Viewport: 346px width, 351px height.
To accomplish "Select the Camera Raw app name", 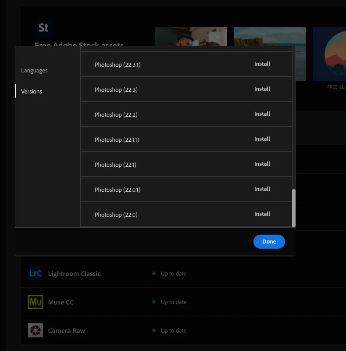I will pyautogui.click(x=67, y=331).
